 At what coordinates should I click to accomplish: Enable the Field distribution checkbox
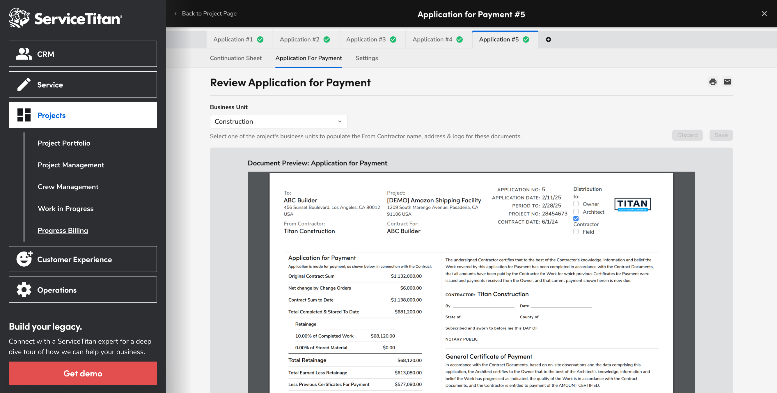pyautogui.click(x=576, y=231)
